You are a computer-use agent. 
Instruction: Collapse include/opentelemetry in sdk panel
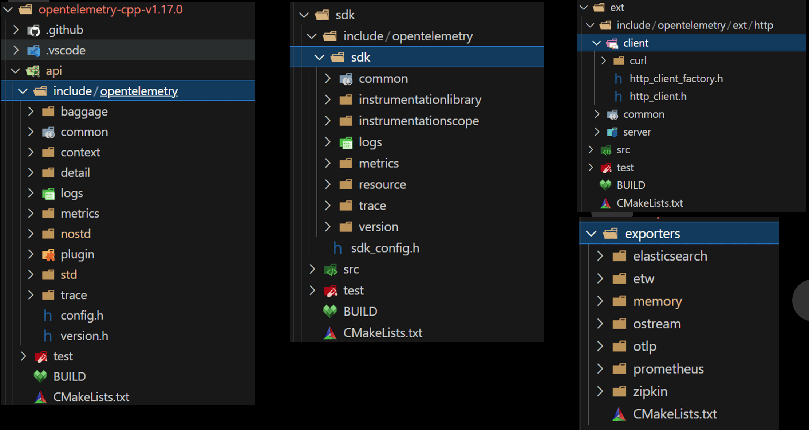[311, 36]
